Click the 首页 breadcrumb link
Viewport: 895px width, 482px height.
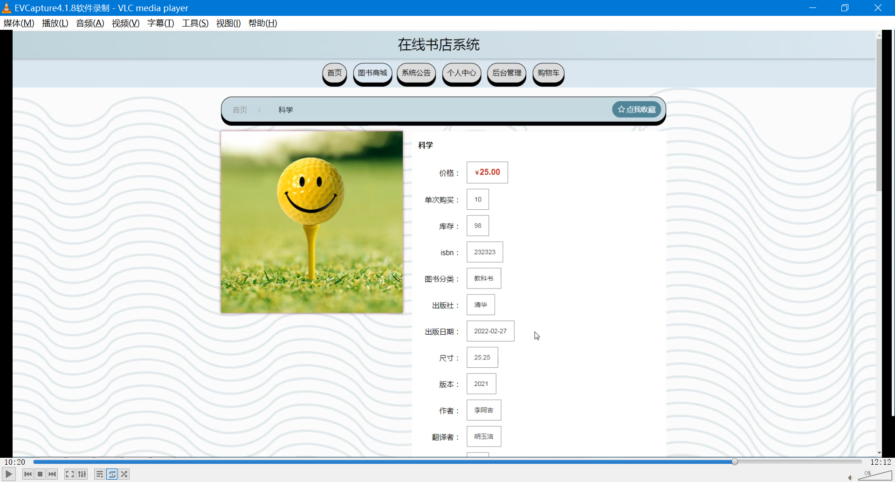[x=240, y=110]
